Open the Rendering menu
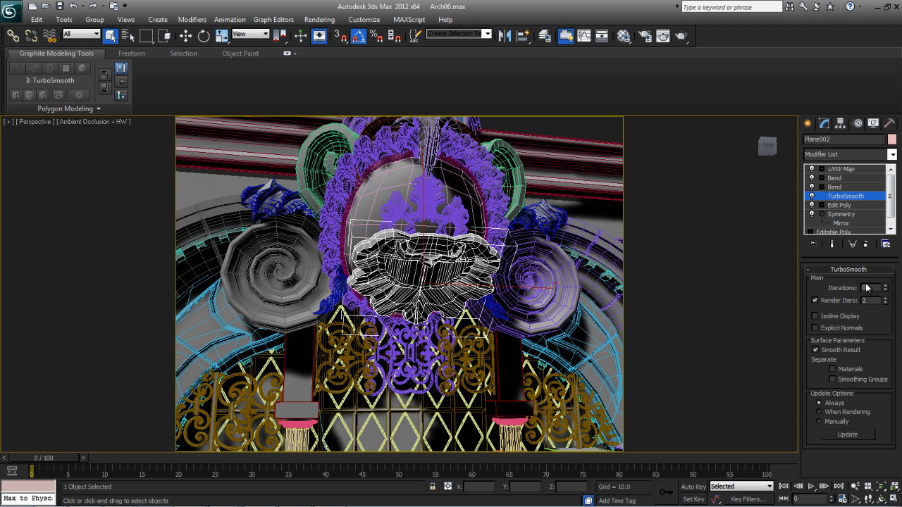The width and height of the screenshot is (902, 507). [319, 20]
